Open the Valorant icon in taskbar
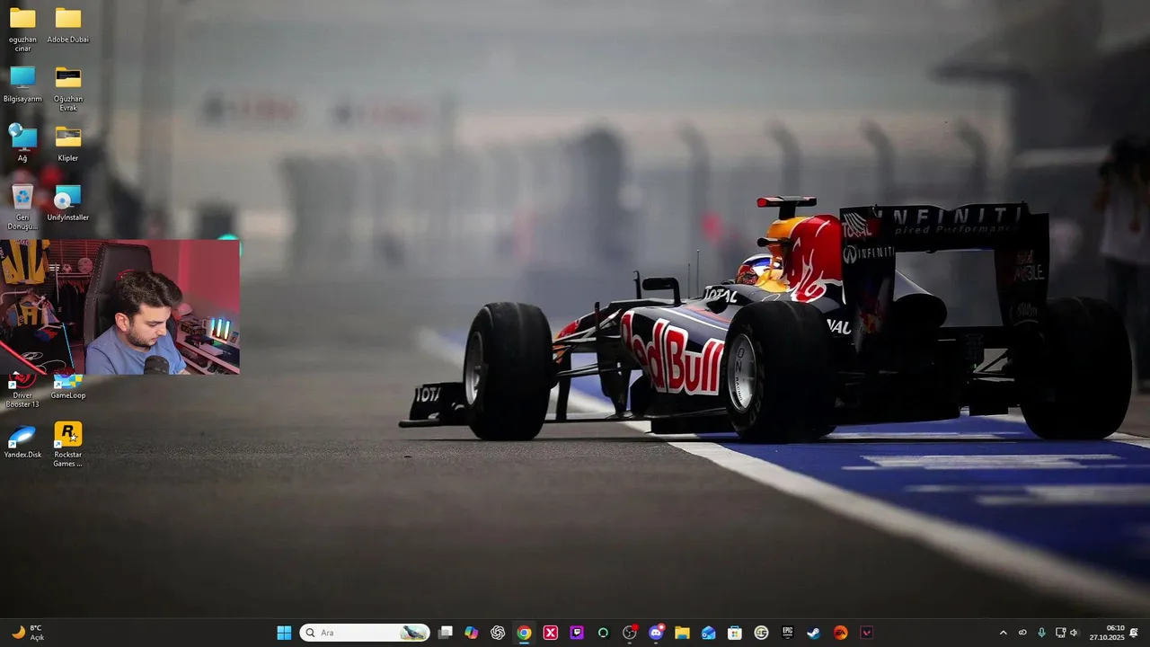The image size is (1150, 647). (x=867, y=633)
